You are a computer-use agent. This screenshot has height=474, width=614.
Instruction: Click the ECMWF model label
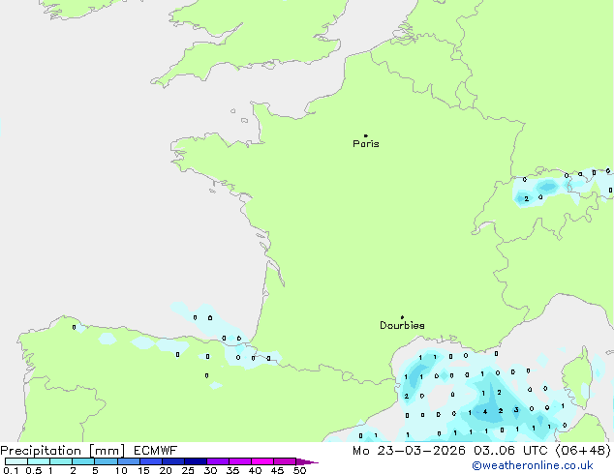click(x=156, y=451)
